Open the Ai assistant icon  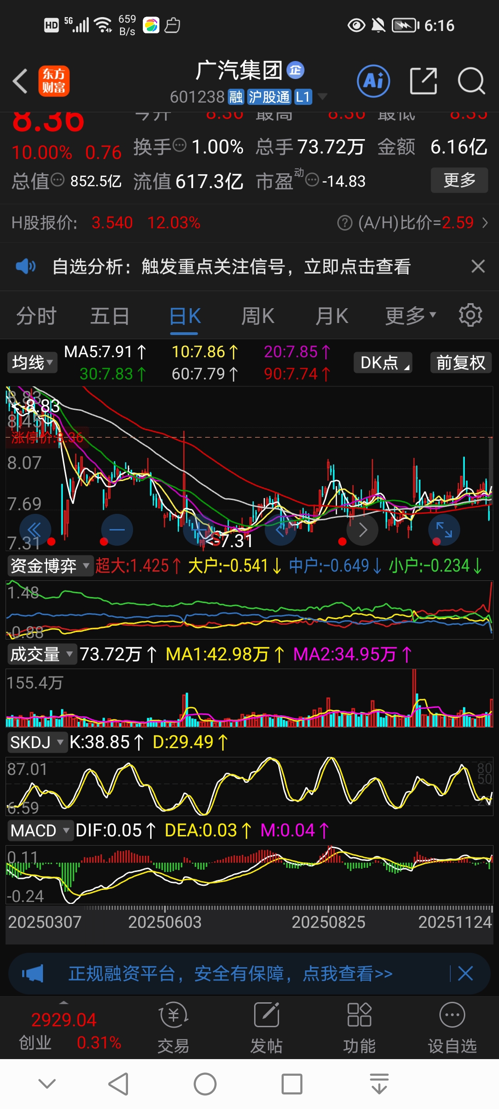373,81
